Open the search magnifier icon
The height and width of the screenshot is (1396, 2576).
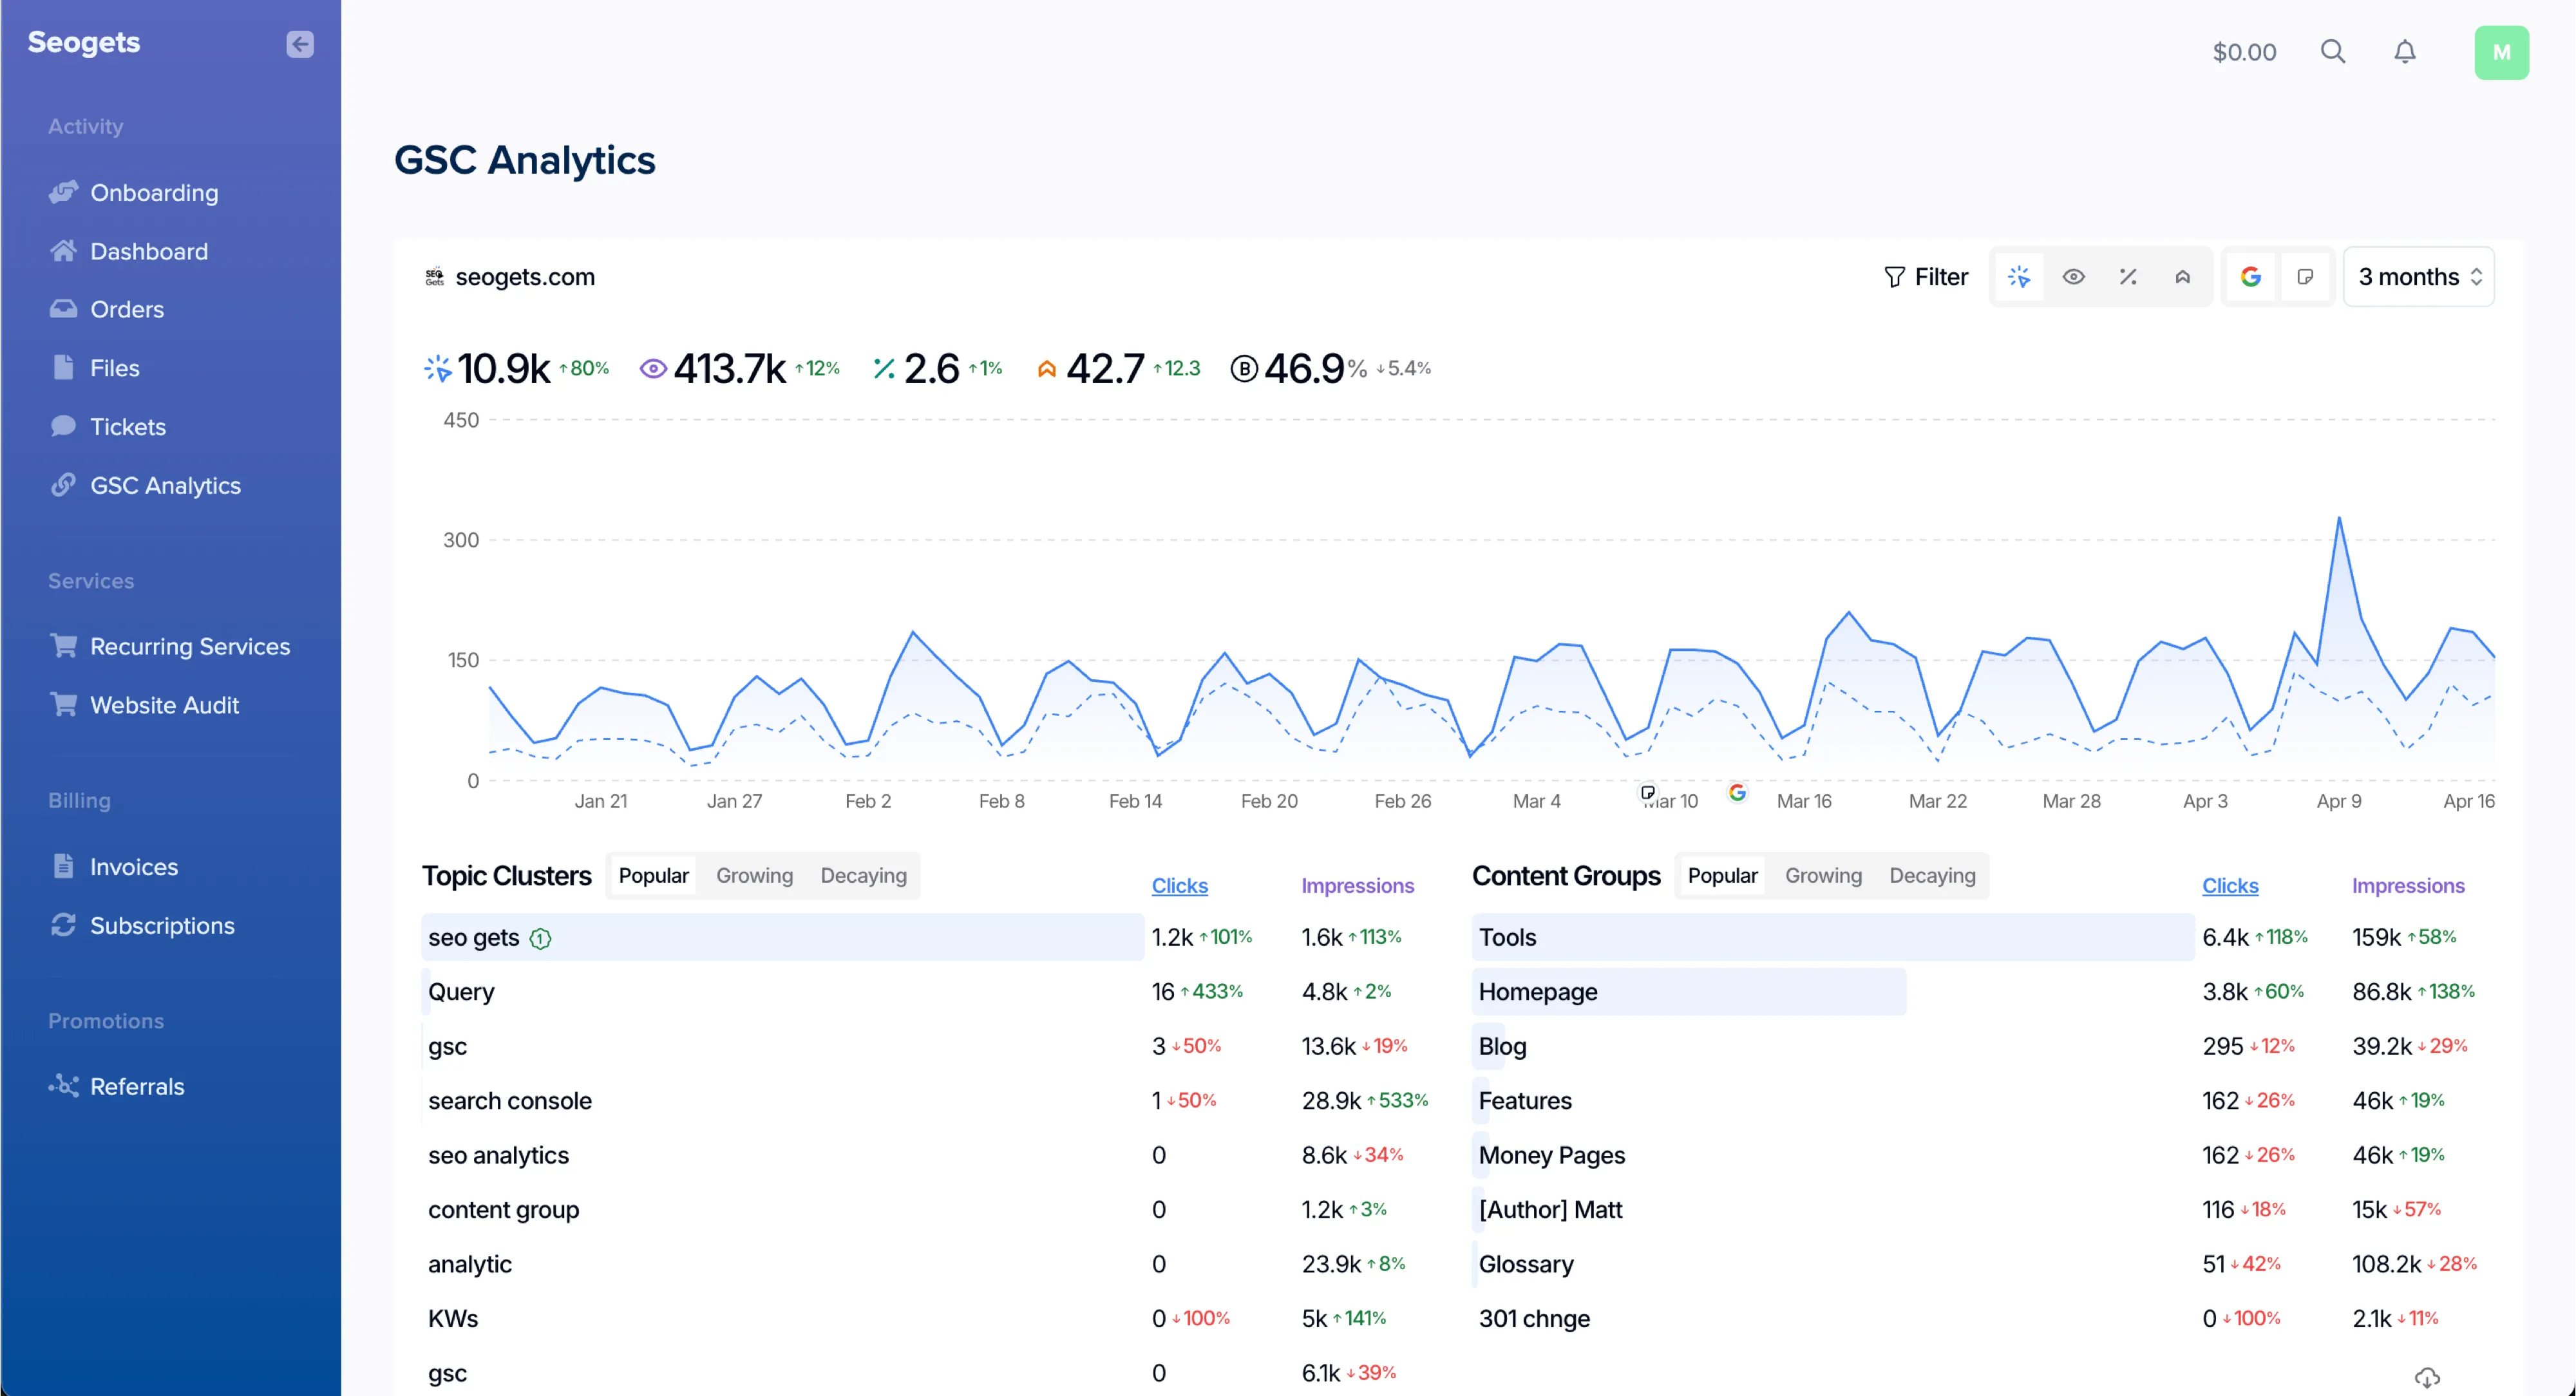coord(2332,52)
